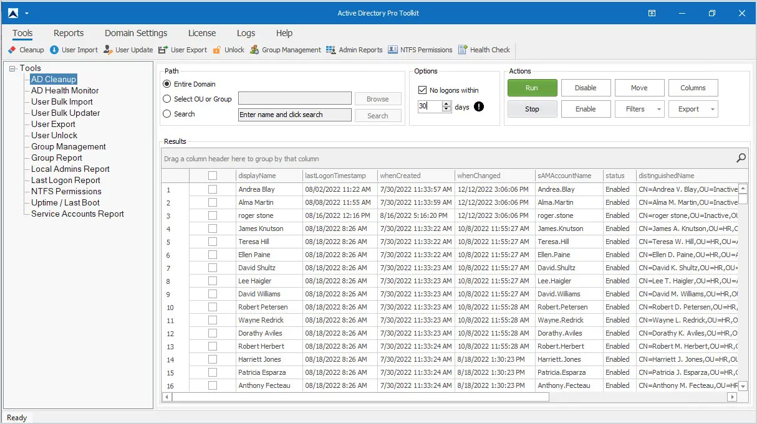
Task: Open NTFS Permissions from the toolbar
Action: (420, 50)
